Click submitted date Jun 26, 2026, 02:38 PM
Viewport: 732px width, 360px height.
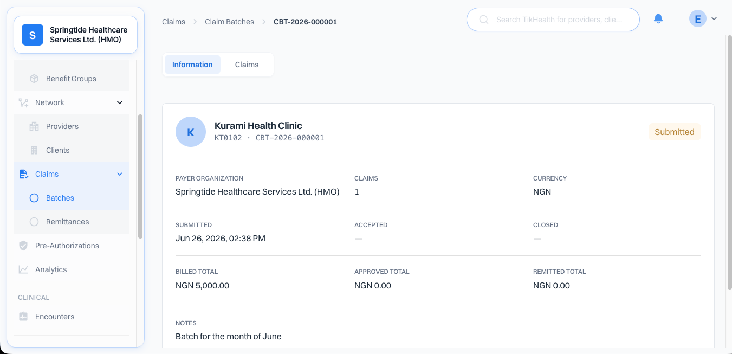[221, 238]
